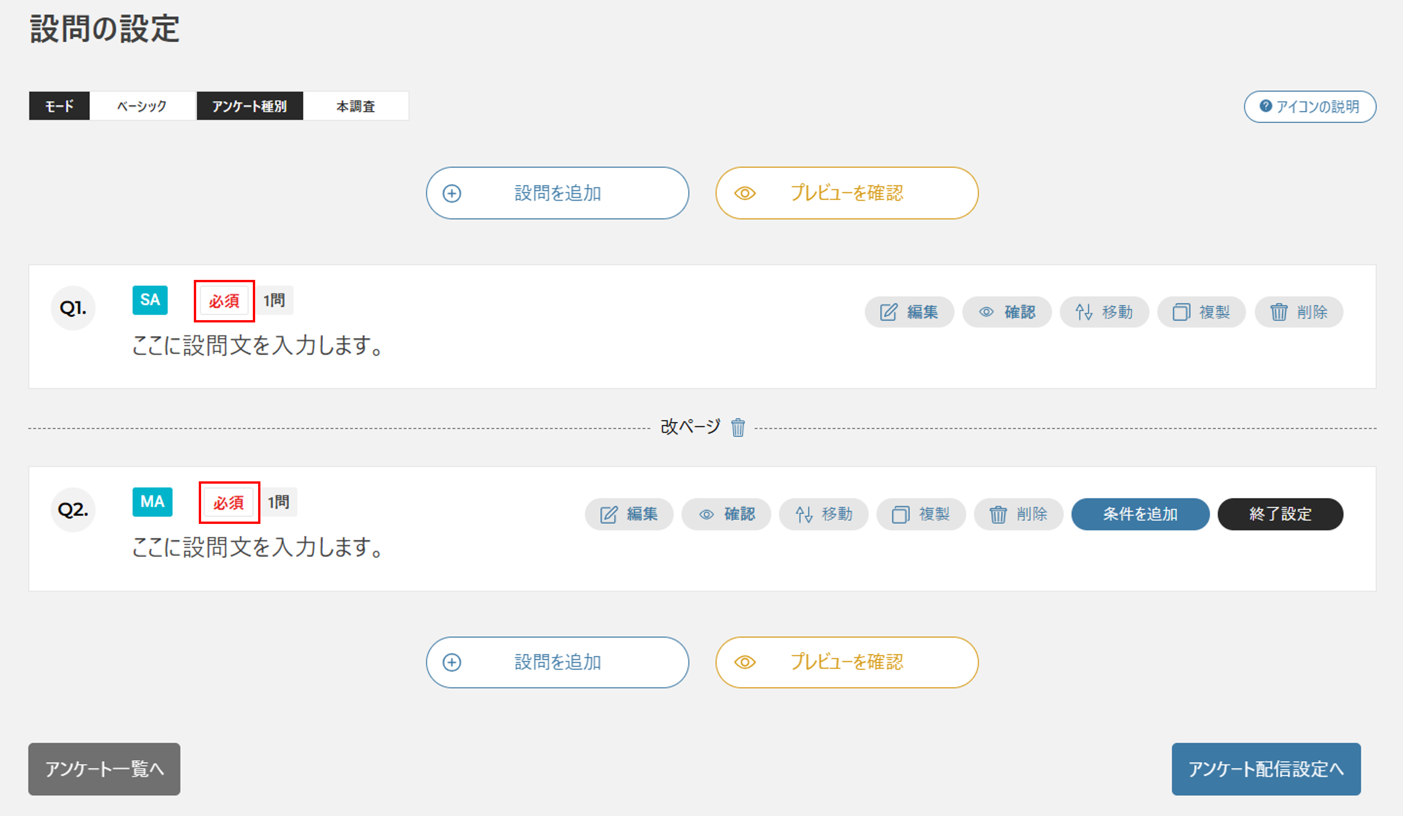Go to アンケート配信設定へ
Viewport: 1403px width, 816px height.
click(x=1266, y=769)
